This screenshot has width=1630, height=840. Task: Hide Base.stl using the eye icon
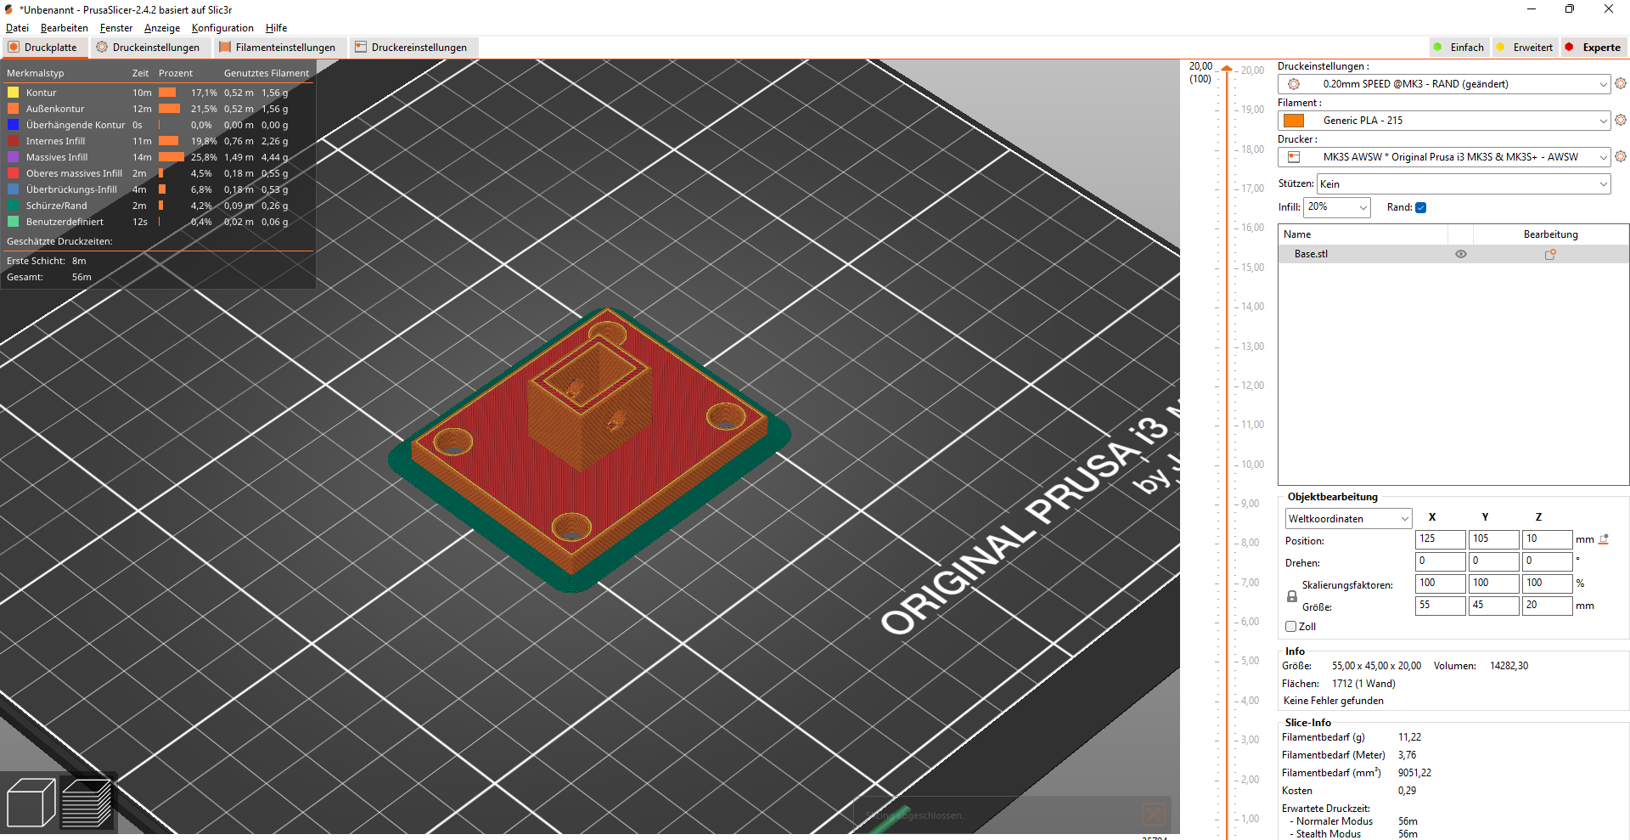pos(1460,254)
